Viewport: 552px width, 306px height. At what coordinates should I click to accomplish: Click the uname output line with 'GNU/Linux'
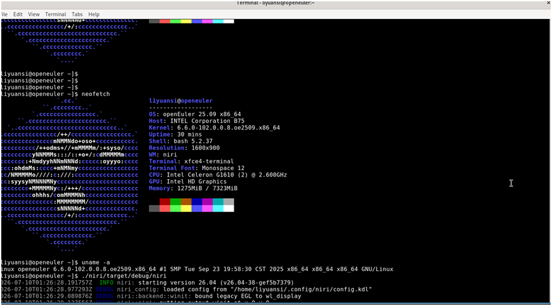tap(197, 269)
